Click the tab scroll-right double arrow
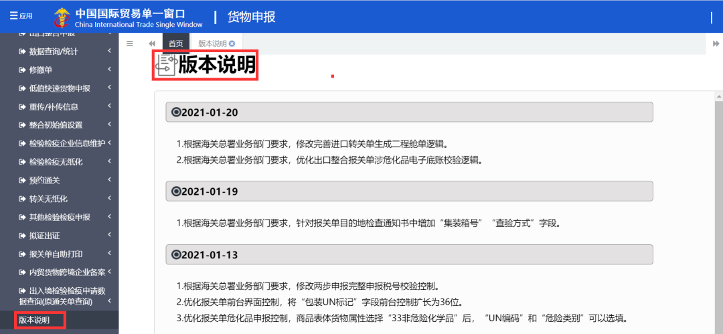Viewport: 723px width, 334px height. click(x=716, y=44)
